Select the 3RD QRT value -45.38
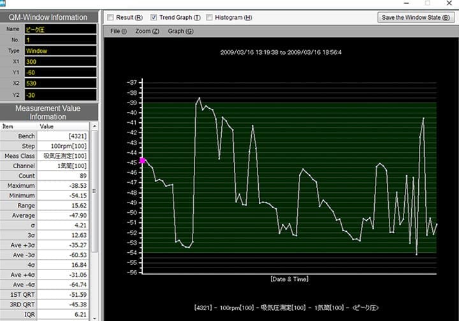Image resolution: width=459 pixels, height=321 pixels. 63,304
